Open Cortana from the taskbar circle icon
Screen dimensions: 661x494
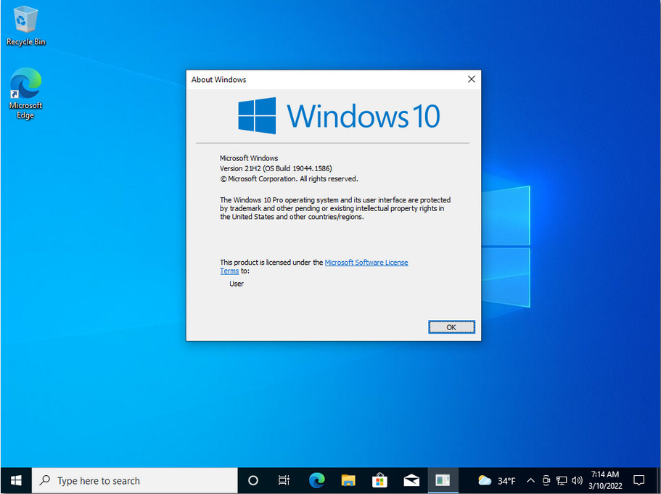(x=253, y=480)
